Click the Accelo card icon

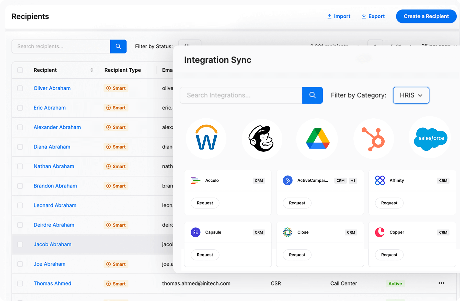pyautogui.click(x=195, y=181)
